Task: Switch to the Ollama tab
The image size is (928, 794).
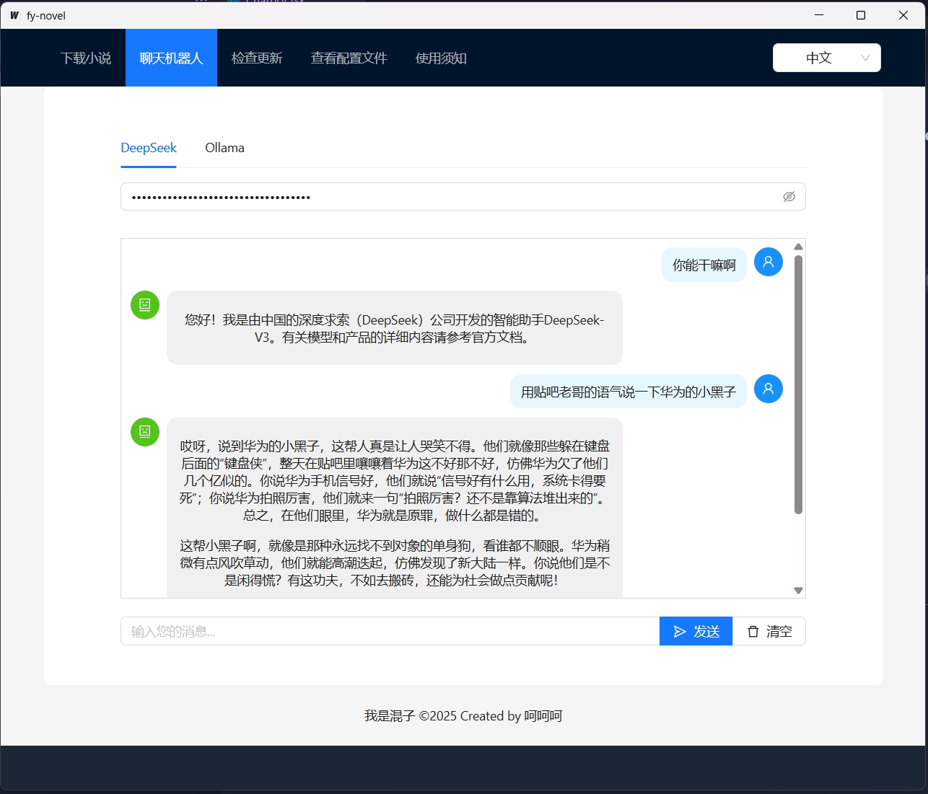Action: (224, 148)
